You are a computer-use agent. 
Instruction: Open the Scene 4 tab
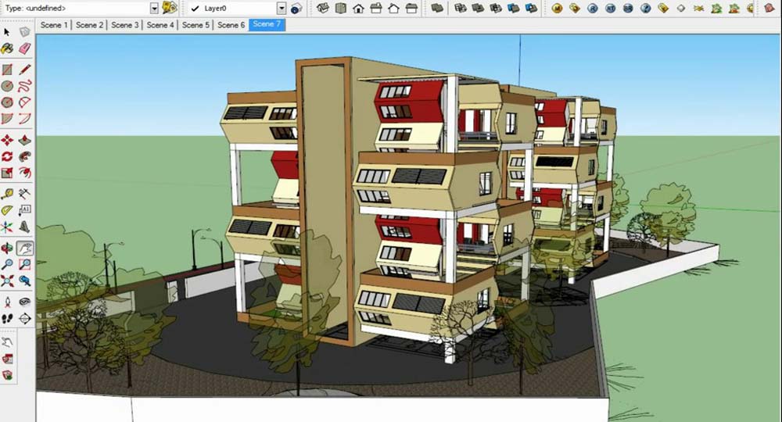point(160,25)
